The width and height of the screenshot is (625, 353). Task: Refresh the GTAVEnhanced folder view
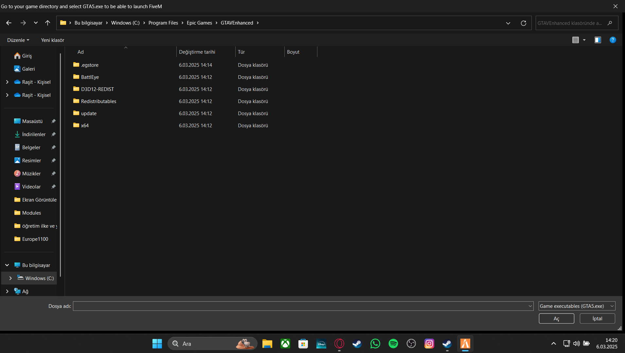pos(524,23)
